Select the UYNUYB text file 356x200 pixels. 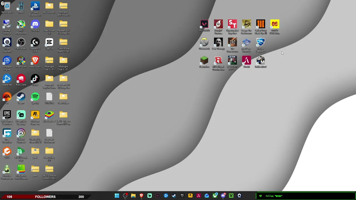click(x=49, y=98)
